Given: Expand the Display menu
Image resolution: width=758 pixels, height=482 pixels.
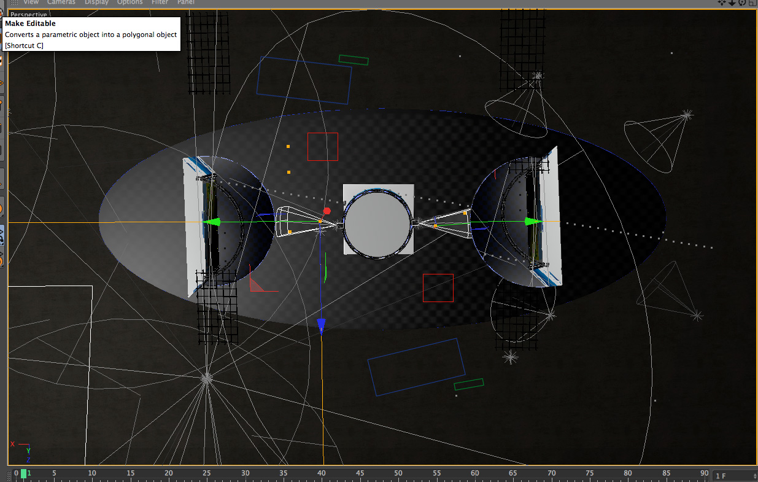Looking at the screenshot, I should point(96,2).
